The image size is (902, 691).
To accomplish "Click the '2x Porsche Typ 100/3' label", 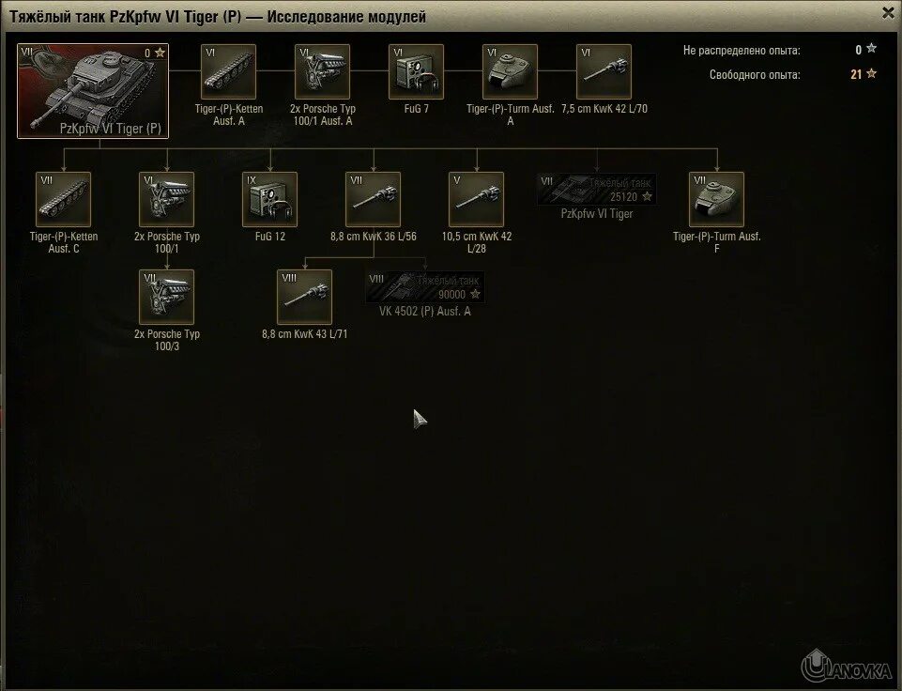I will tap(167, 340).
